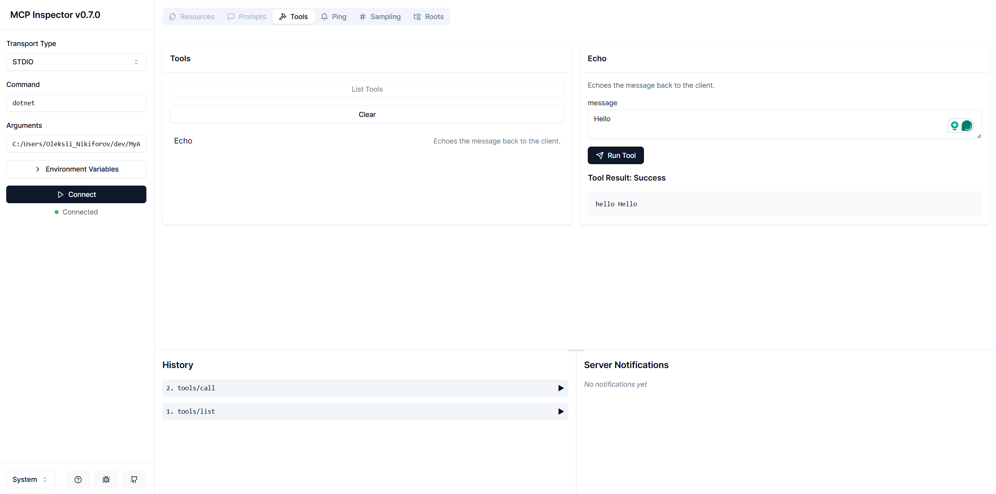Click the Clear button in Tools panel
Image resolution: width=996 pixels, height=494 pixels.
(367, 114)
